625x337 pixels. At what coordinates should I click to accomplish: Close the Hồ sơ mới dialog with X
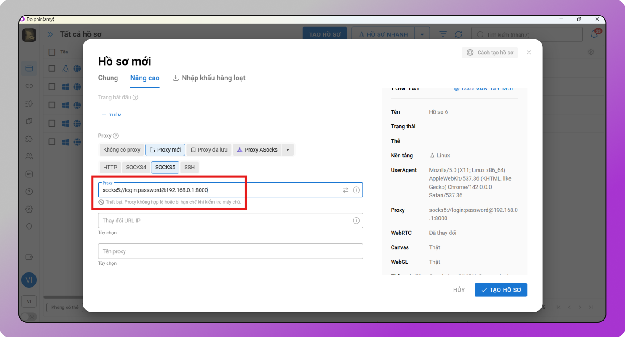[529, 53]
